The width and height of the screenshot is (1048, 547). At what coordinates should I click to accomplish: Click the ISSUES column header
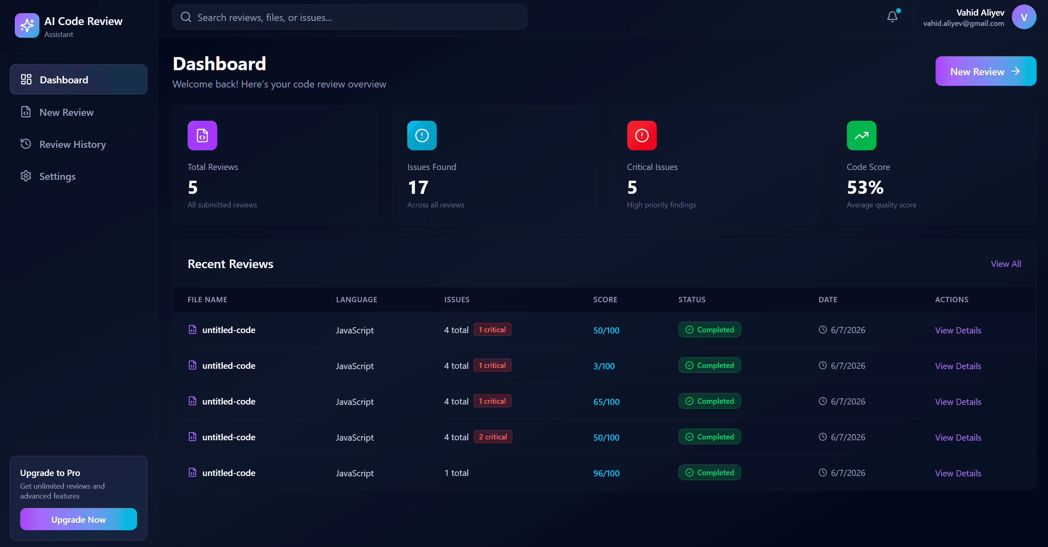456,299
